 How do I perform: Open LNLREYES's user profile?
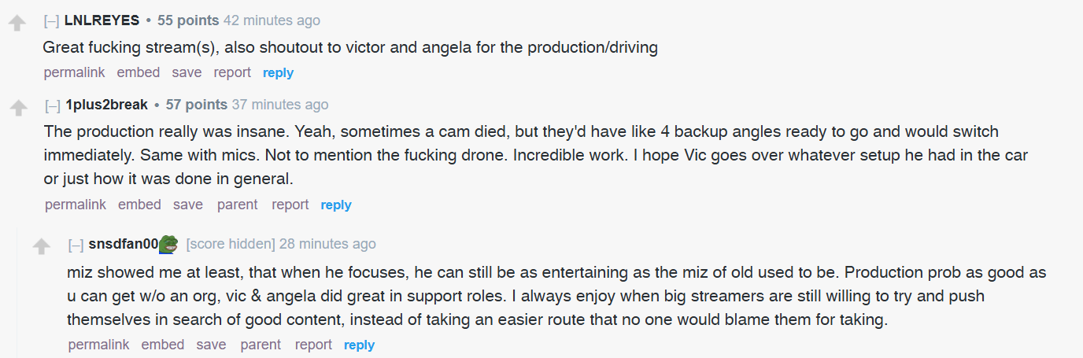click(102, 20)
